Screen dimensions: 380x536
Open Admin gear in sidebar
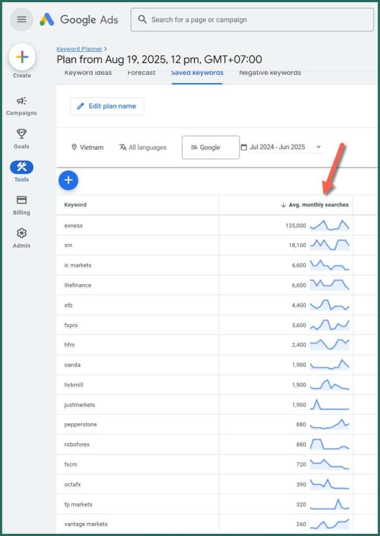pyautogui.click(x=21, y=238)
